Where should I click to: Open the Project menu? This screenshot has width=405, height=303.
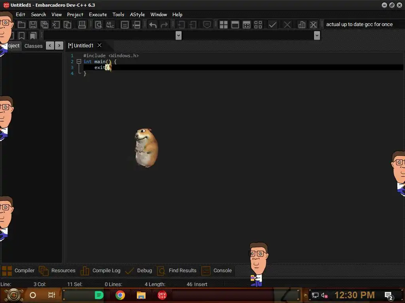click(75, 15)
